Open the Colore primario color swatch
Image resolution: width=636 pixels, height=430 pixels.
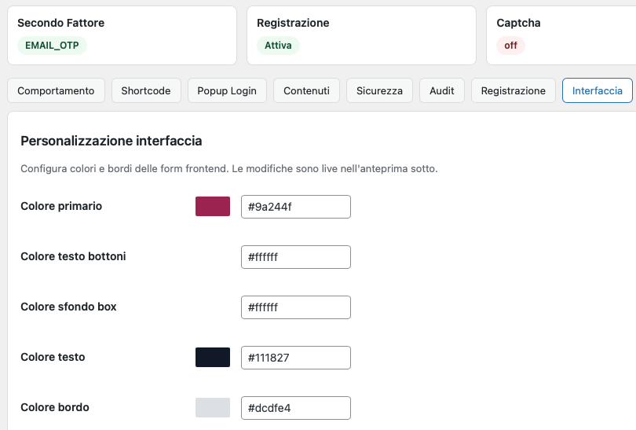tap(213, 206)
